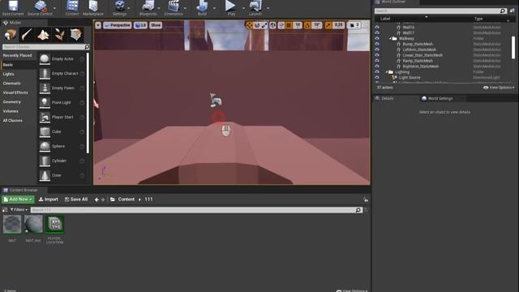Open Source Control from the toolbar
This screenshot has width=519, height=292.
pyautogui.click(x=40, y=7)
